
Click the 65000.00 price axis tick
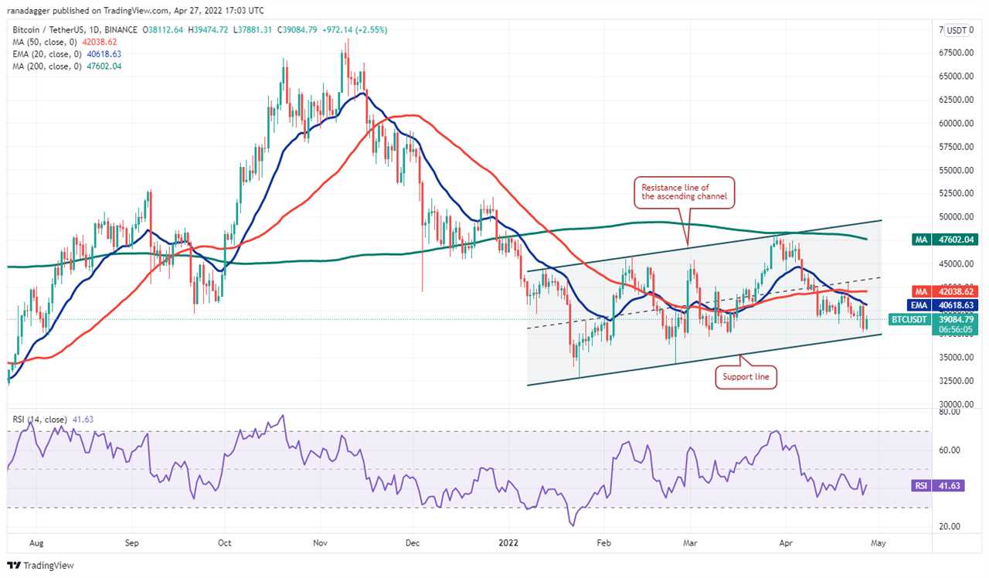coord(955,76)
